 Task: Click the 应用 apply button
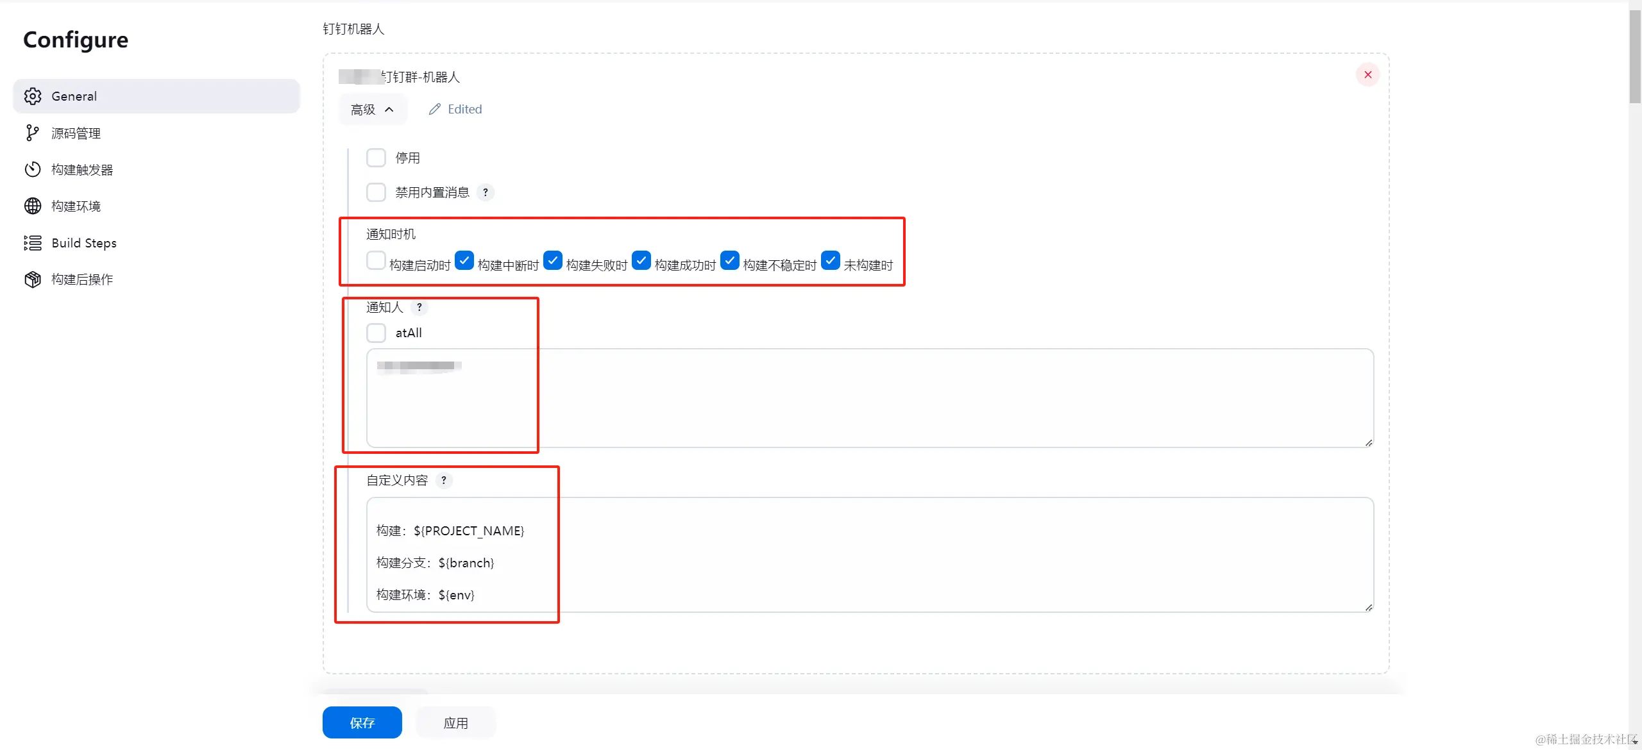pos(455,722)
